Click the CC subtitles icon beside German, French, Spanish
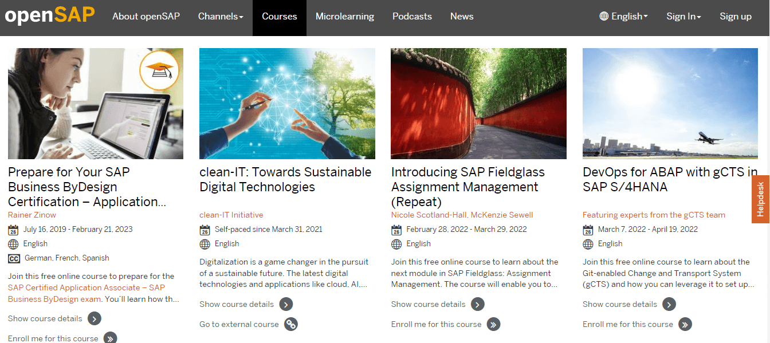 [x=14, y=258]
